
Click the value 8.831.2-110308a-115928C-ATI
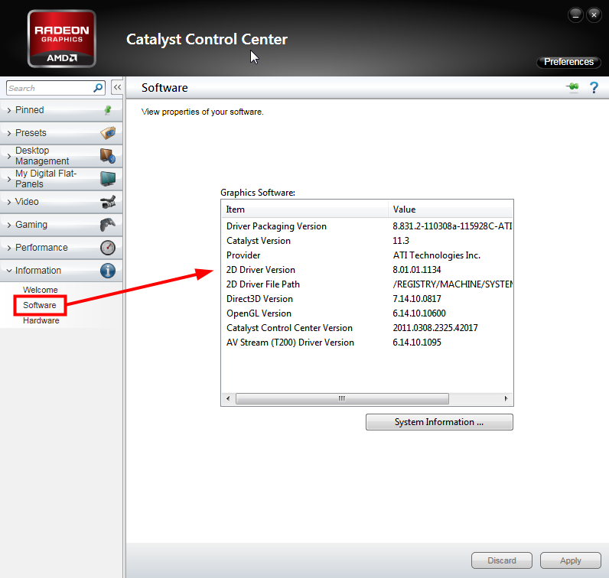coord(452,226)
